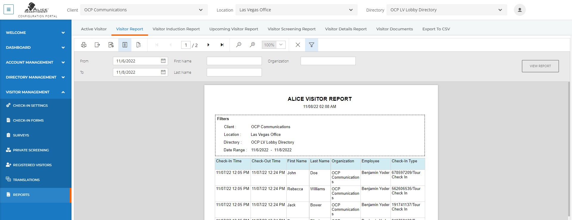Click the Last Name filter field

point(234,72)
